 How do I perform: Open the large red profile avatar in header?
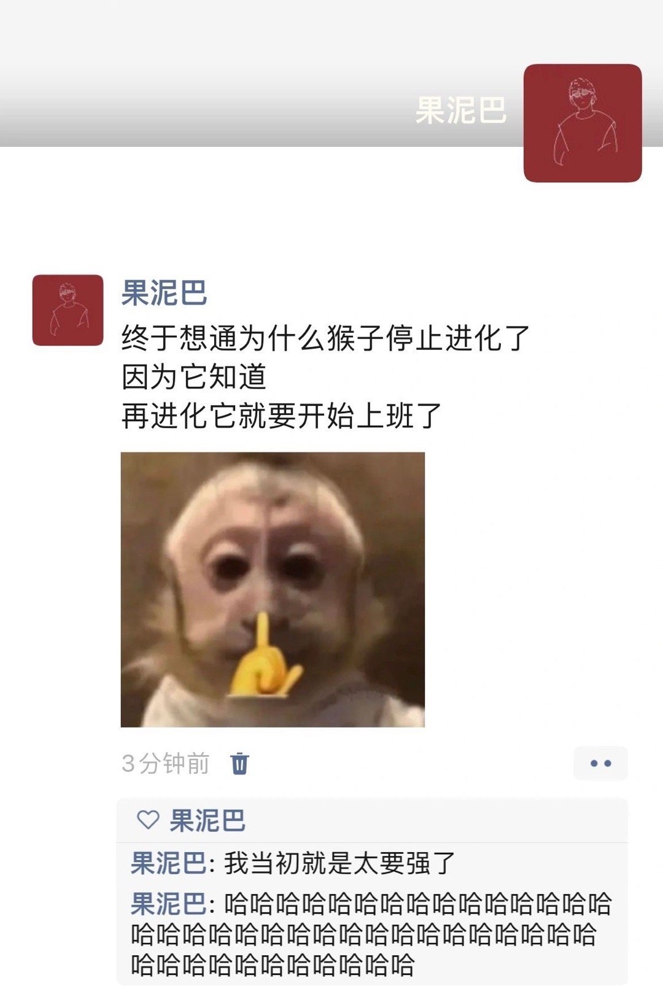[x=583, y=123]
